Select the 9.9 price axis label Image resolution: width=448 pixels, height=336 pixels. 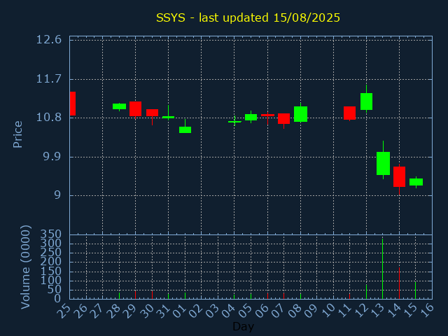click(52, 157)
